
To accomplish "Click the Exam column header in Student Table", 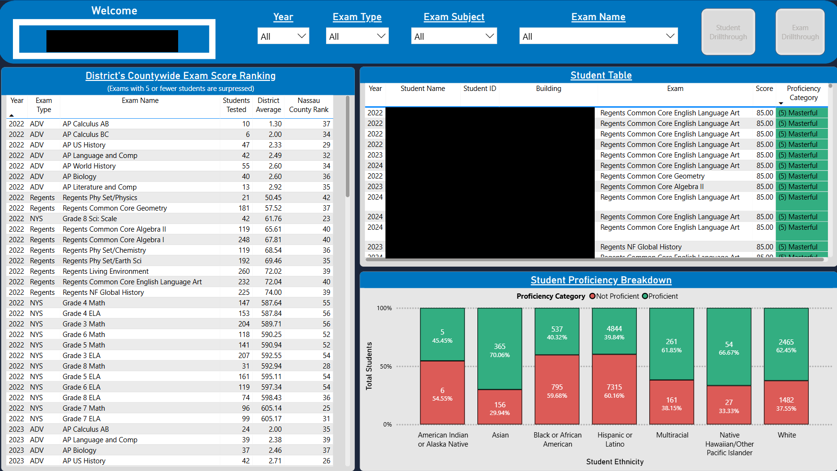I will (x=675, y=89).
